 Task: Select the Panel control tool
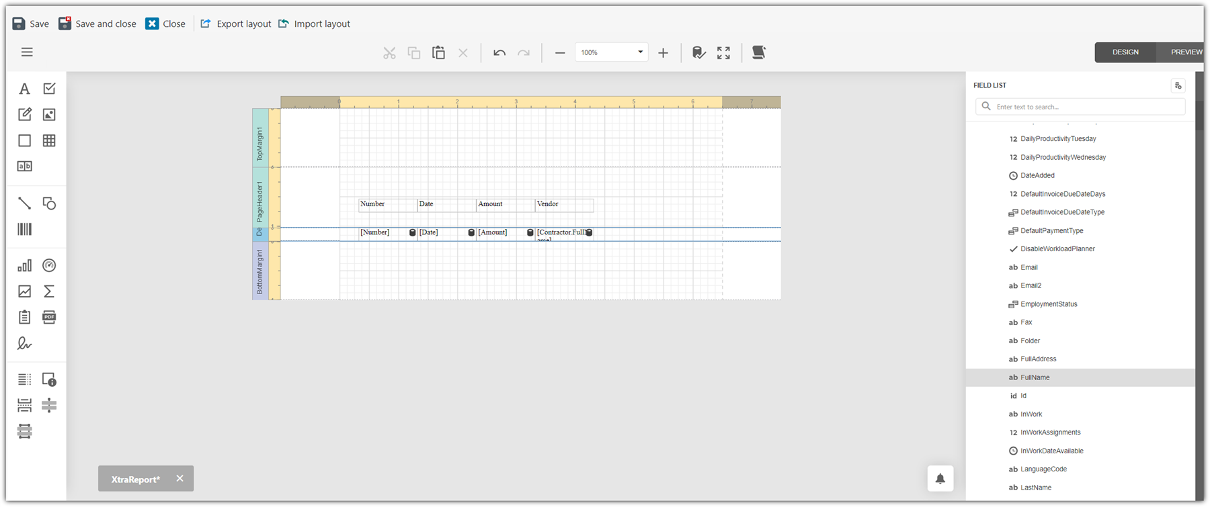tap(24, 140)
